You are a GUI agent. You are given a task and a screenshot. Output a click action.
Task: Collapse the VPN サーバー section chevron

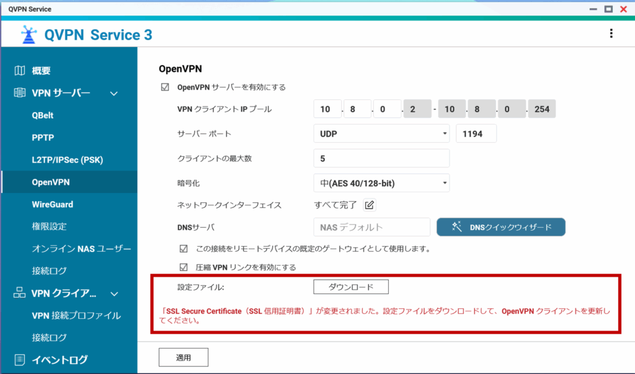coord(113,94)
